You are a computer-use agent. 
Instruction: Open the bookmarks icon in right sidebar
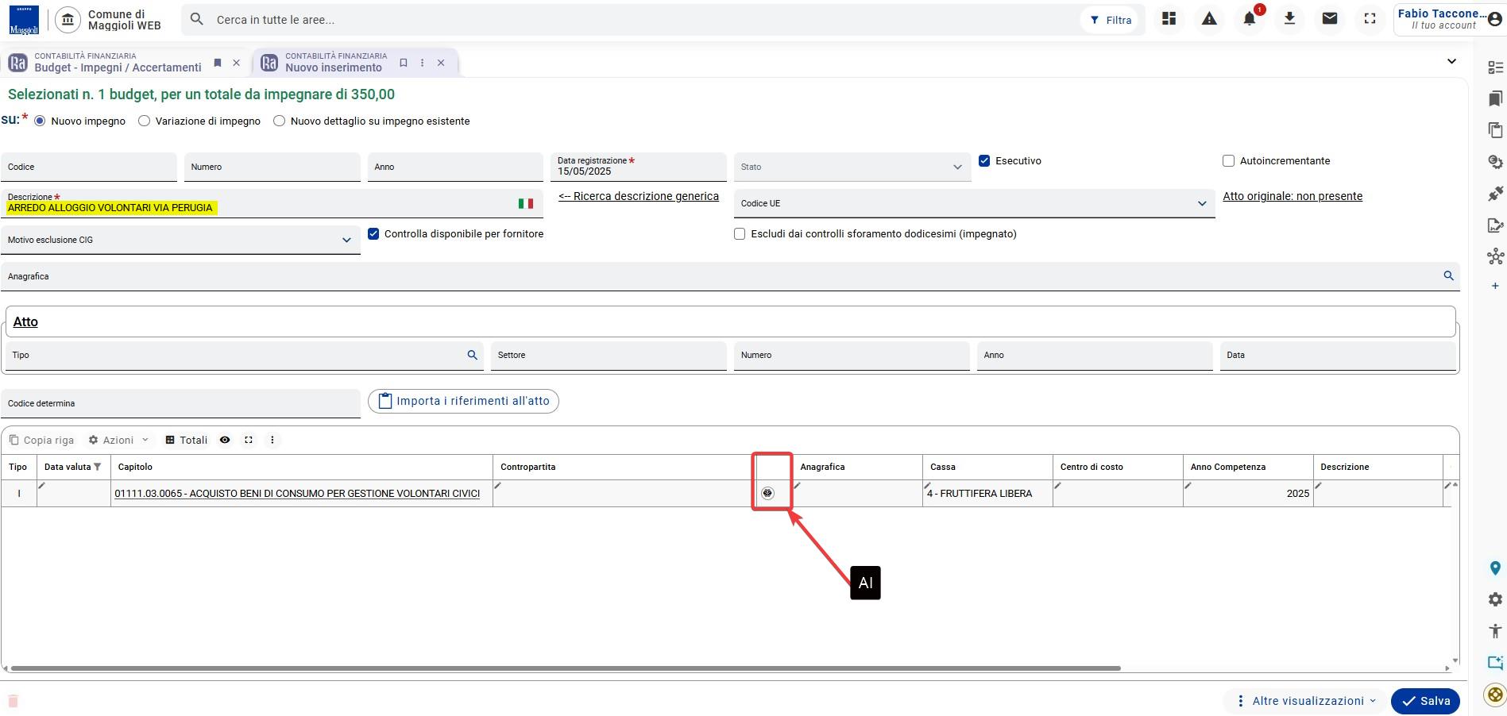(x=1495, y=98)
